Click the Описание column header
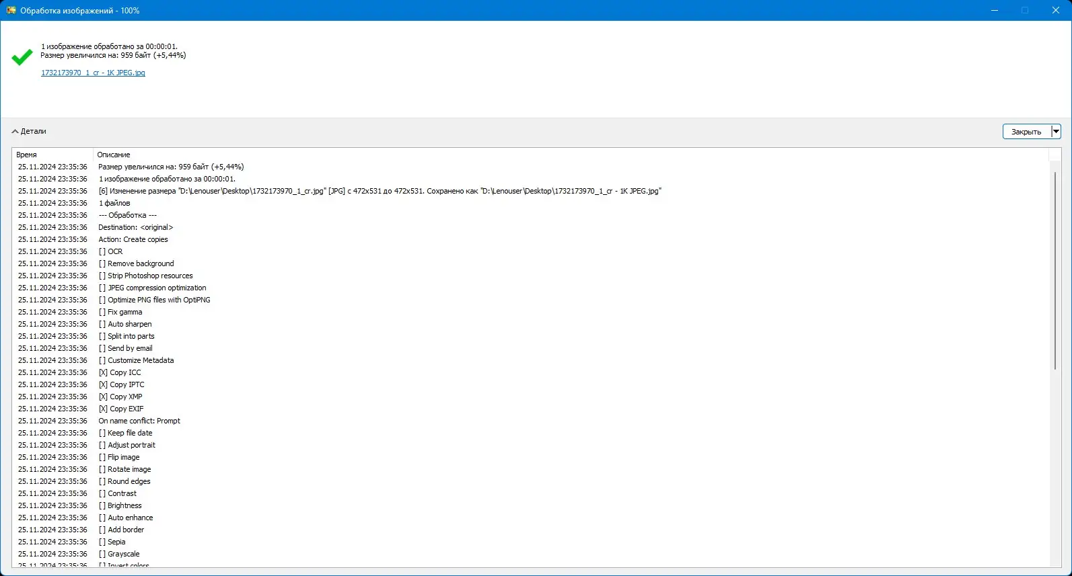1072x576 pixels. (571, 155)
